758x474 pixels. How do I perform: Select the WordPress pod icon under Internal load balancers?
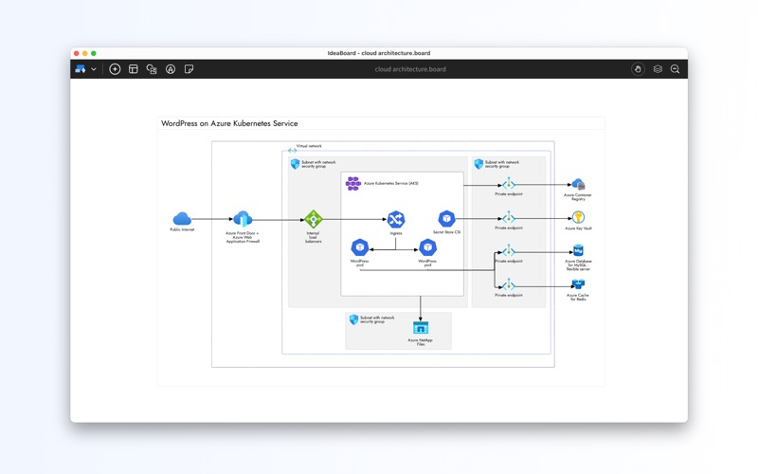(360, 247)
